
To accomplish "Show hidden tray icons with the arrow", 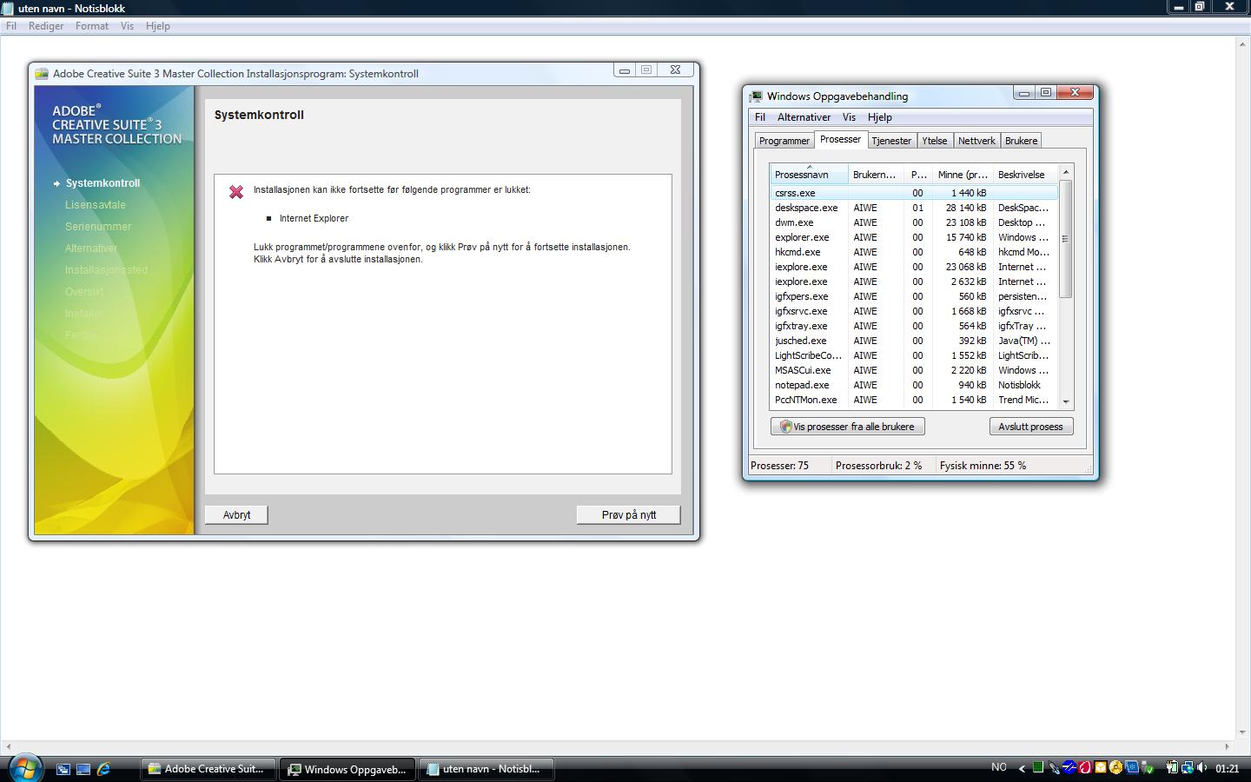I will [1022, 768].
